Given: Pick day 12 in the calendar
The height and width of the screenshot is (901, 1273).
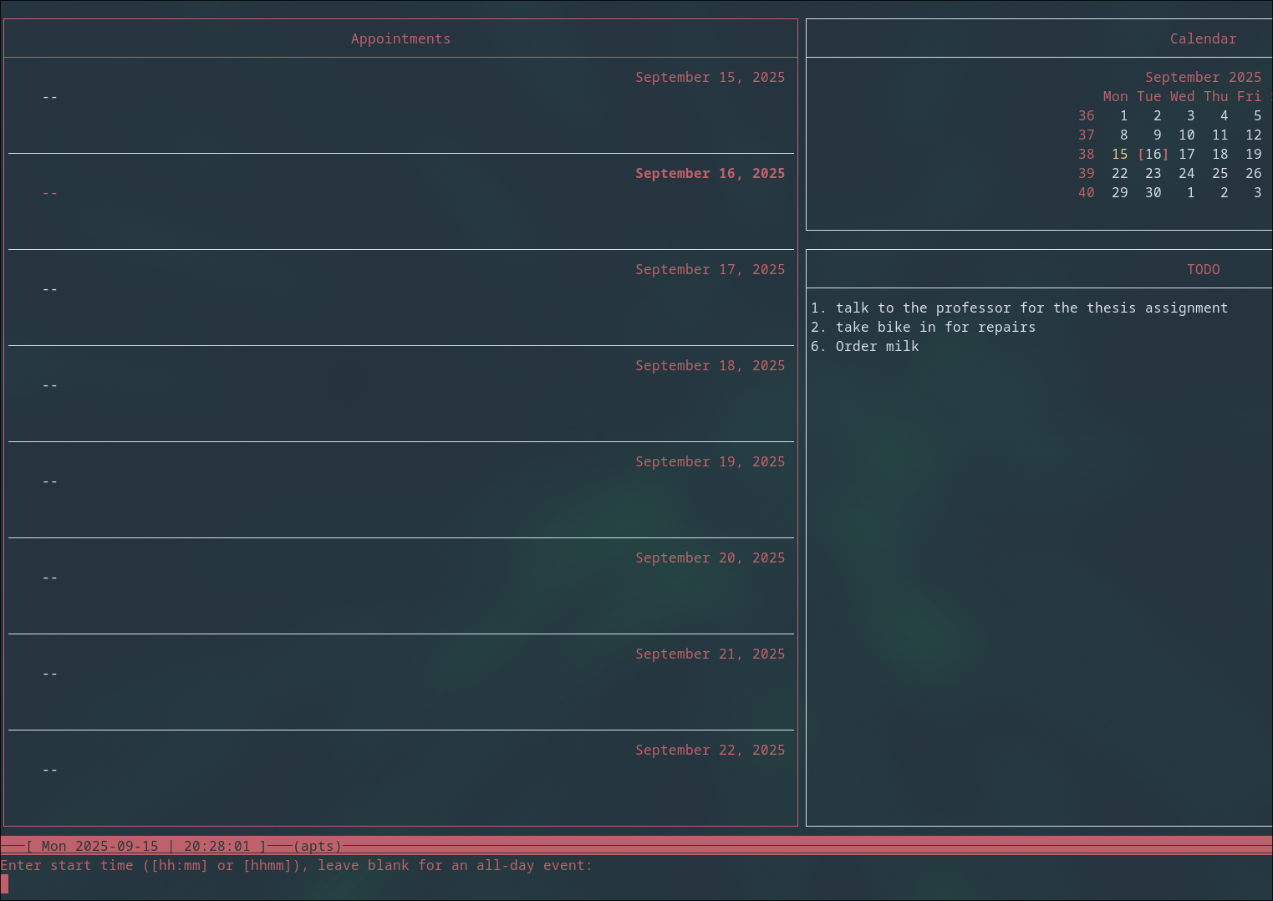Looking at the screenshot, I should point(1253,135).
